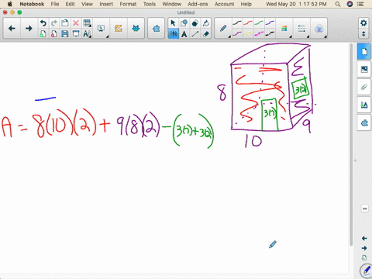The width and height of the screenshot is (372, 279).
Task: Click the vertical scrollbar of the page
Action: coord(351,145)
